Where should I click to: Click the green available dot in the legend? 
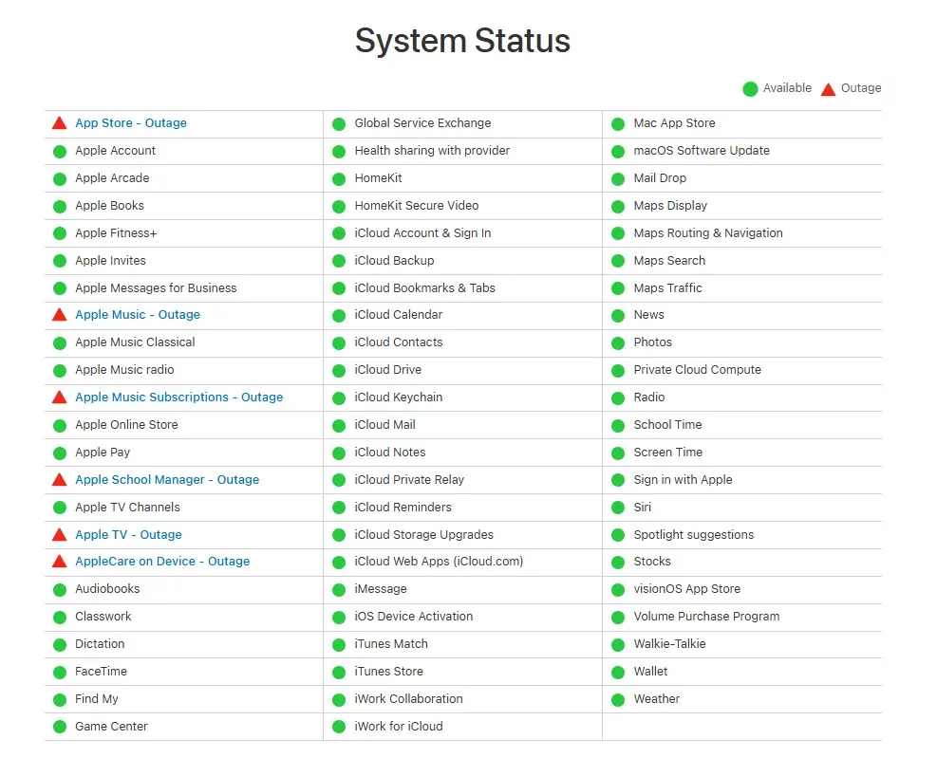[x=750, y=89]
